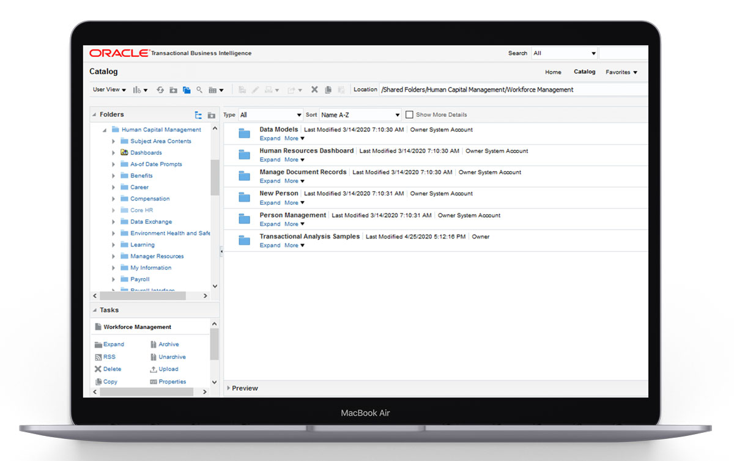Go to the Home tab
The width and height of the screenshot is (734, 461).
click(x=553, y=72)
